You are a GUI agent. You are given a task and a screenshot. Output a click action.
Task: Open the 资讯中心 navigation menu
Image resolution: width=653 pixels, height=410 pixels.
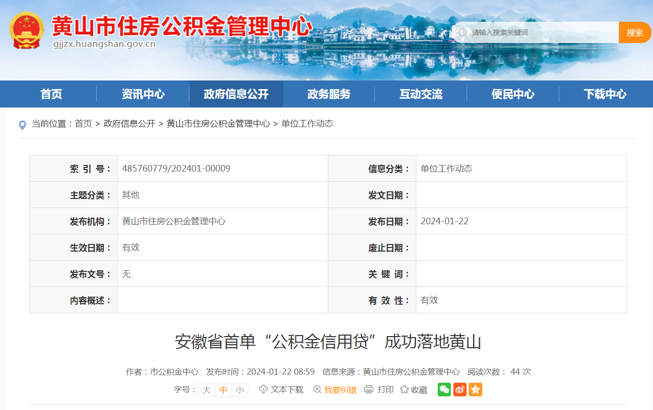[143, 94]
